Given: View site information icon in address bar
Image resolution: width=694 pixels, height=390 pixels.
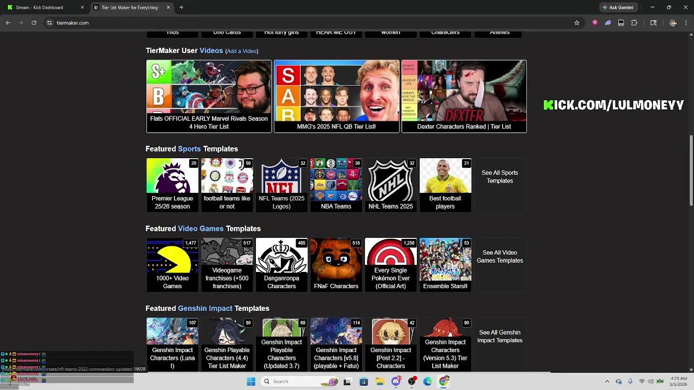Looking at the screenshot, I should click(x=49, y=23).
